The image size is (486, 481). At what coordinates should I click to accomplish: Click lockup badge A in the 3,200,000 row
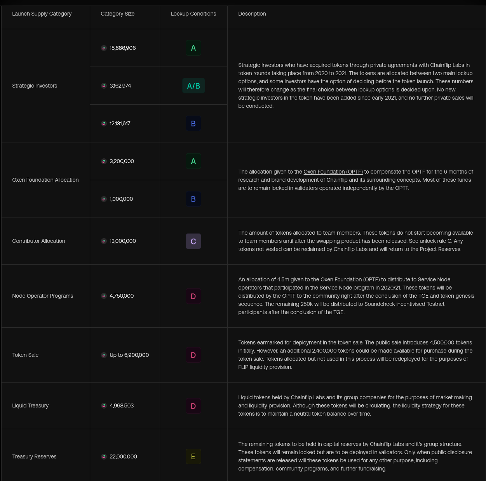(193, 161)
